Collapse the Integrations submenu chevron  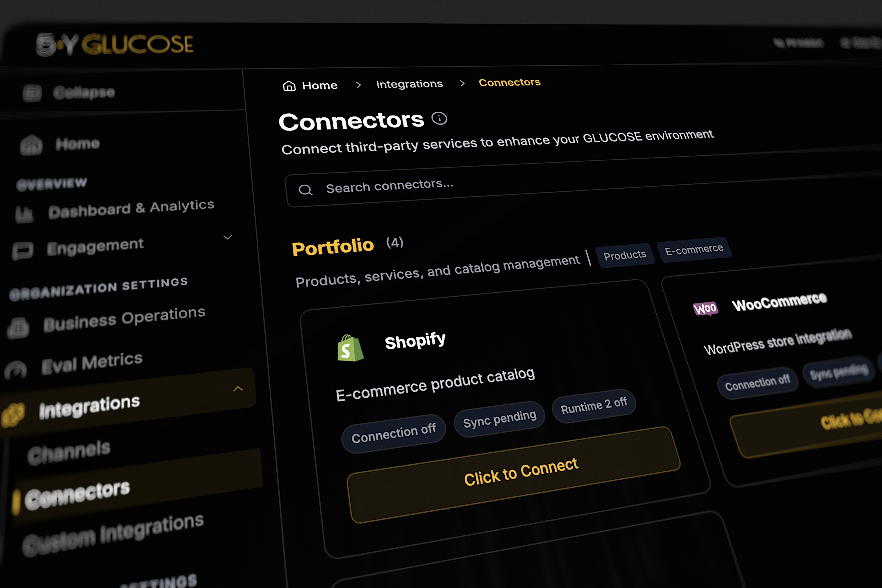tap(238, 389)
